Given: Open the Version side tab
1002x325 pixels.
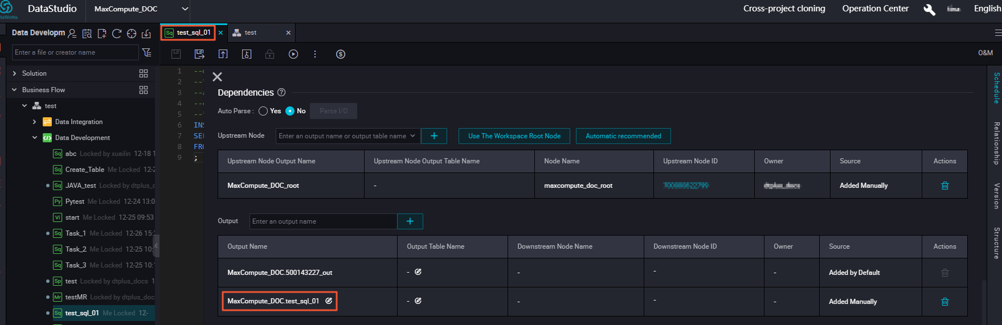Looking at the screenshot, I should [x=996, y=196].
